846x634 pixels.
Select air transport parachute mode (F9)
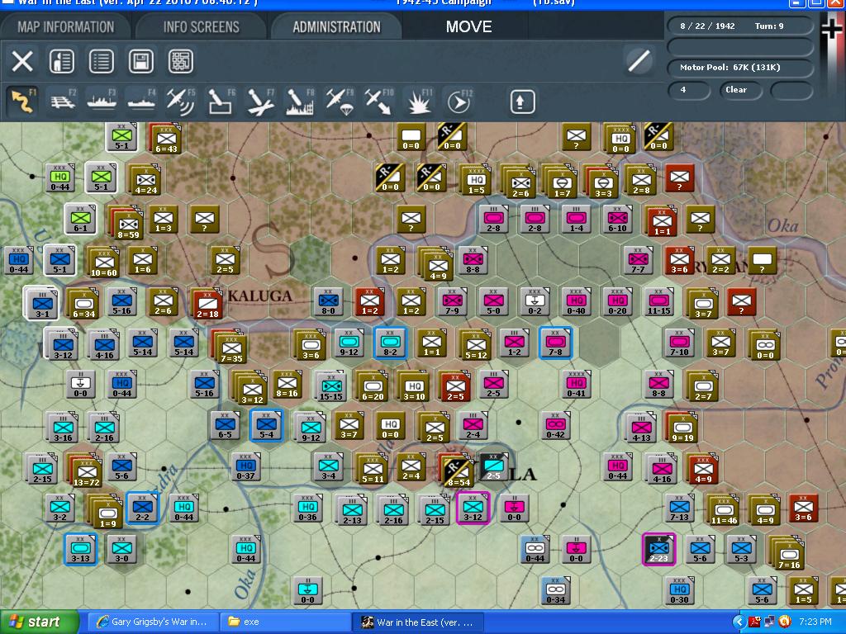(x=339, y=102)
